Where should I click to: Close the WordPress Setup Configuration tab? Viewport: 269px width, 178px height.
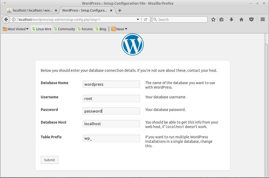pos(111,11)
